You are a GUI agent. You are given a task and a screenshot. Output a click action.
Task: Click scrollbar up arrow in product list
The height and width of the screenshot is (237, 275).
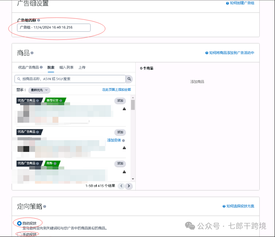coord(133,98)
